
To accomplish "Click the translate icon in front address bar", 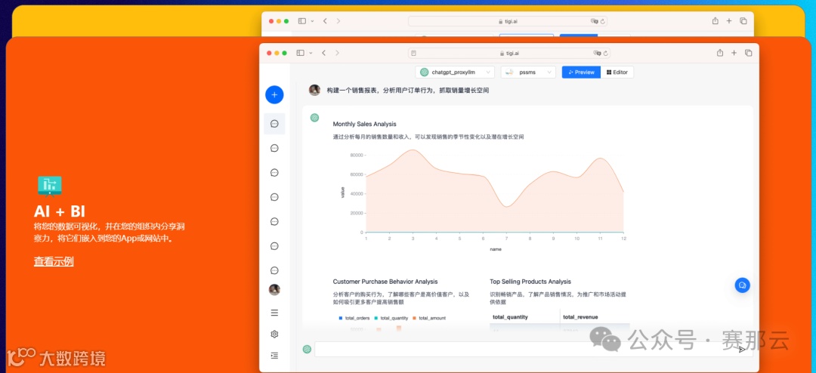I will [x=597, y=53].
